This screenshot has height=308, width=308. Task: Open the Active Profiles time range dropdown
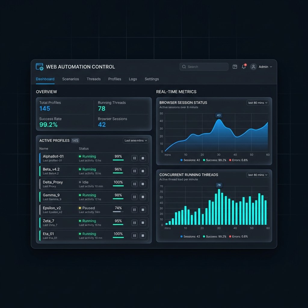click(136, 141)
